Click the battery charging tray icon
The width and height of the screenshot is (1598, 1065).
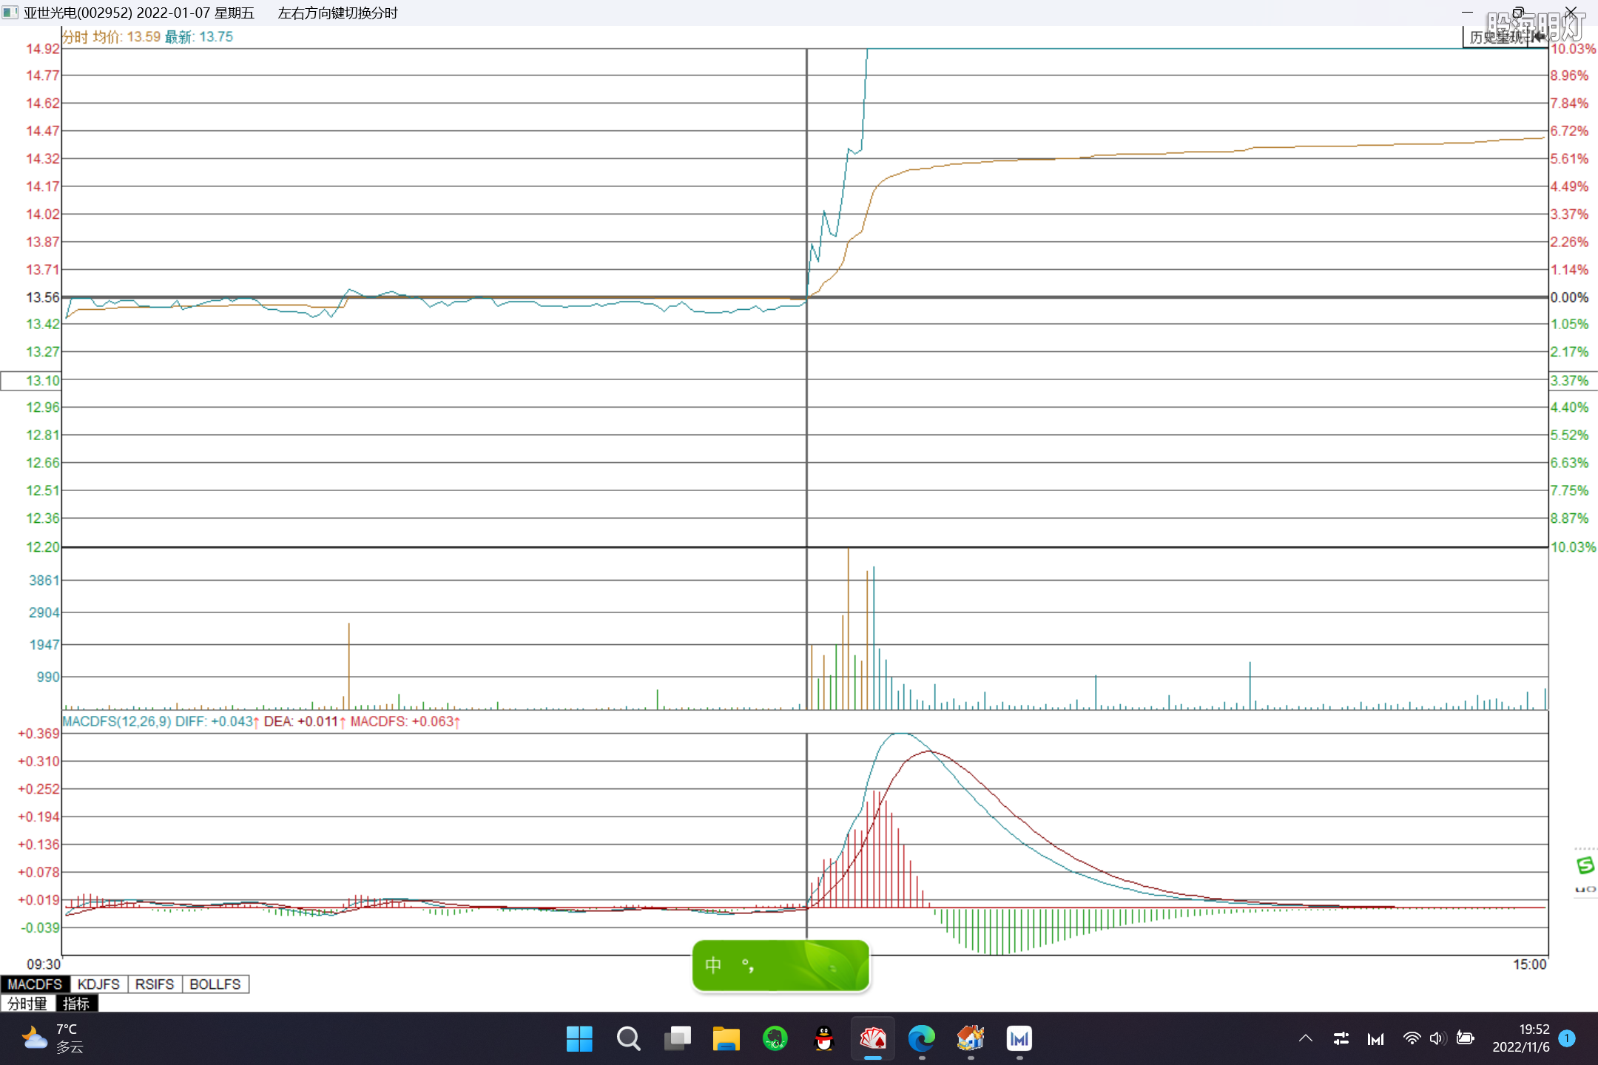coord(1465,1038)
